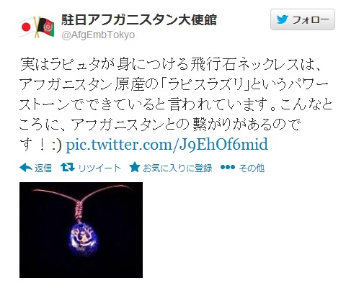Click the Twitter bird on the follow button
The height and width of the screenshot is (288, 346).
[x=282, y=19]
